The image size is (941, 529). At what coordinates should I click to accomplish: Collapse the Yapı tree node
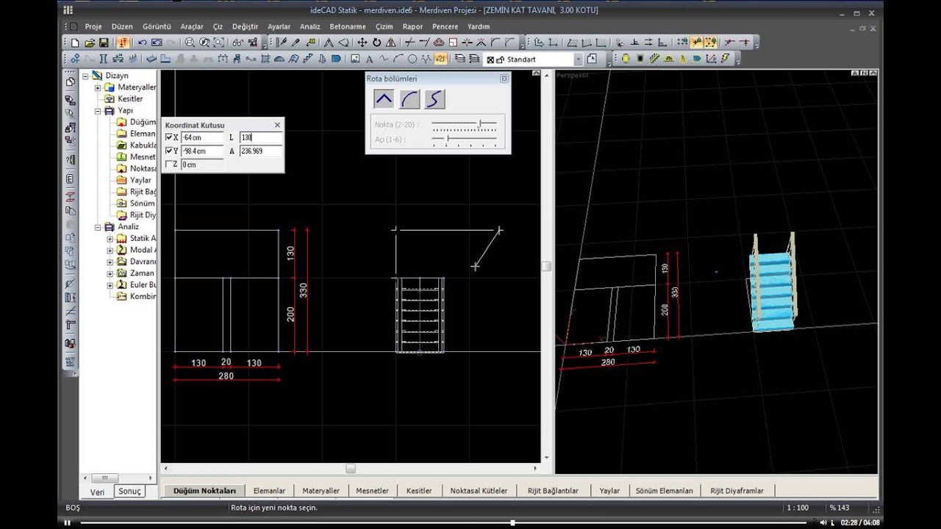[98, 110]
